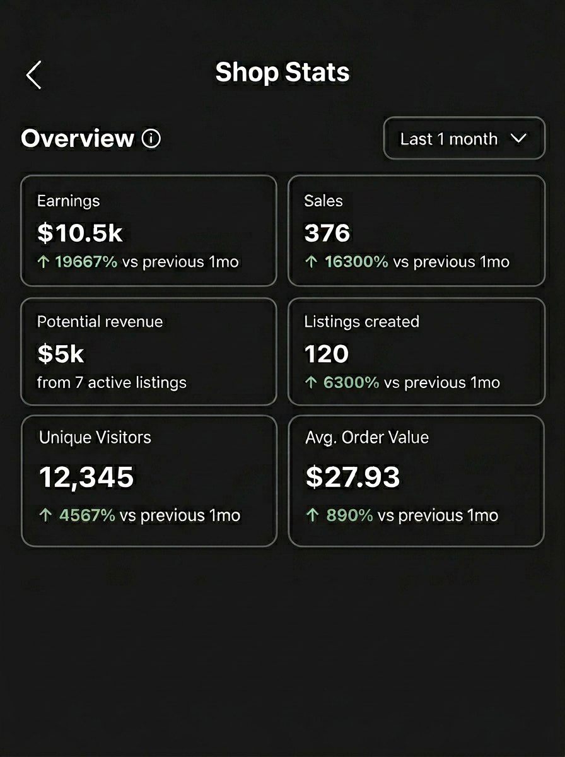Tap the Shop Stats title header

point(282,73)
